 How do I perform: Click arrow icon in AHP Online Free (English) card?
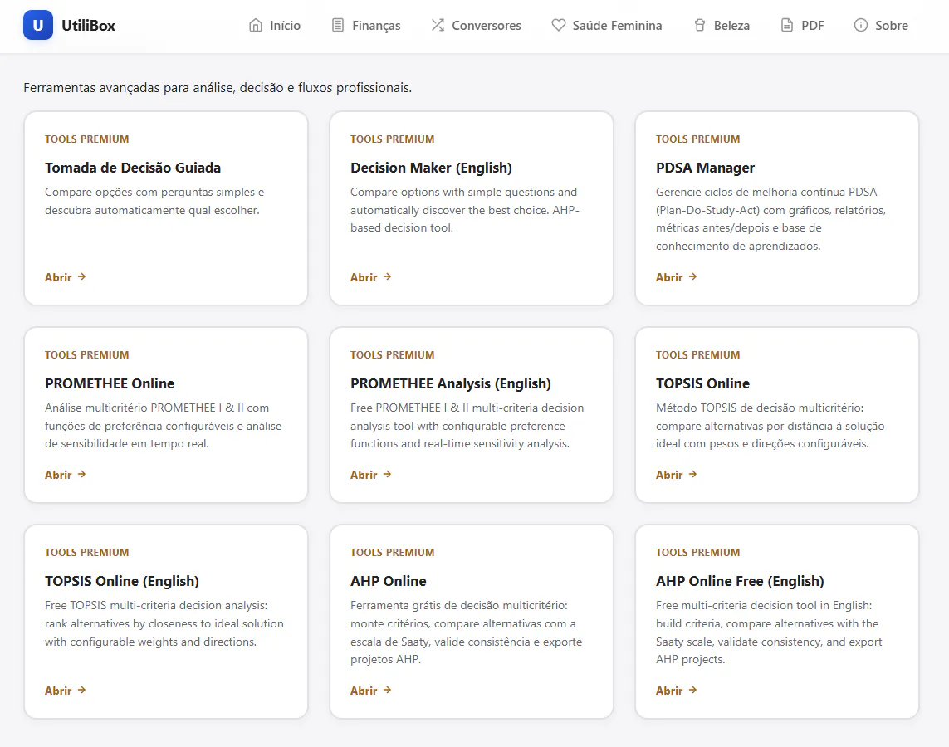(693, 690)
